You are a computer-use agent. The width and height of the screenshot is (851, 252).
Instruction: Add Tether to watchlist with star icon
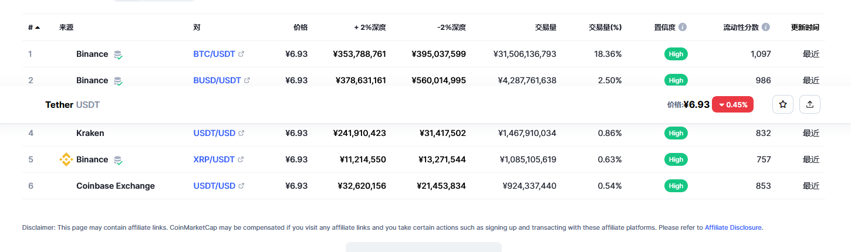click(x=782, y=104)
